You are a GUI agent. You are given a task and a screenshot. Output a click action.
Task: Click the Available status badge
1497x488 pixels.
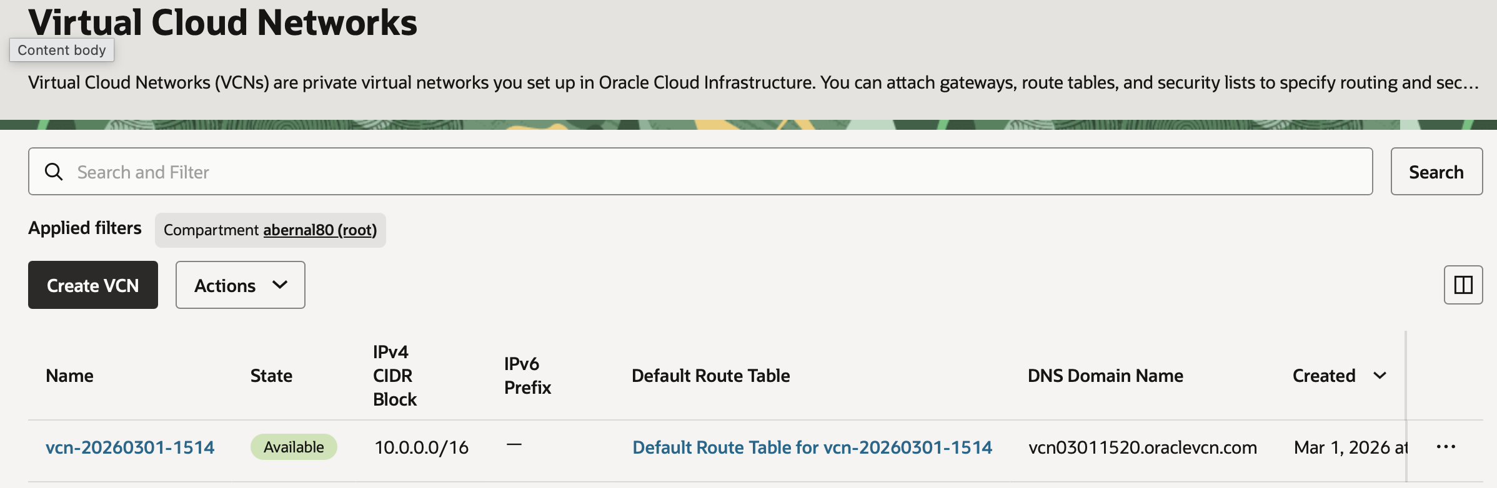(294, 447)
